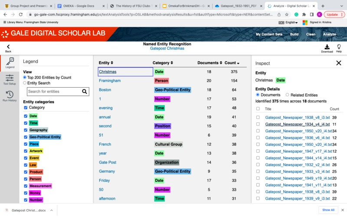Navigate browser back

pos(5,14)
